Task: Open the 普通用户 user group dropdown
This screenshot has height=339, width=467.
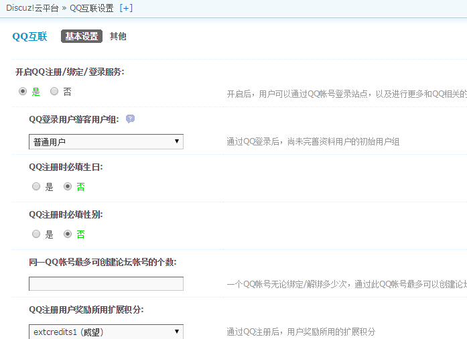Action: [x=106, y=141]
